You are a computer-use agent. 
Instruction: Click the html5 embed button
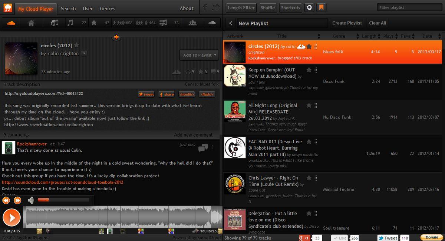[x=187, y=94]
